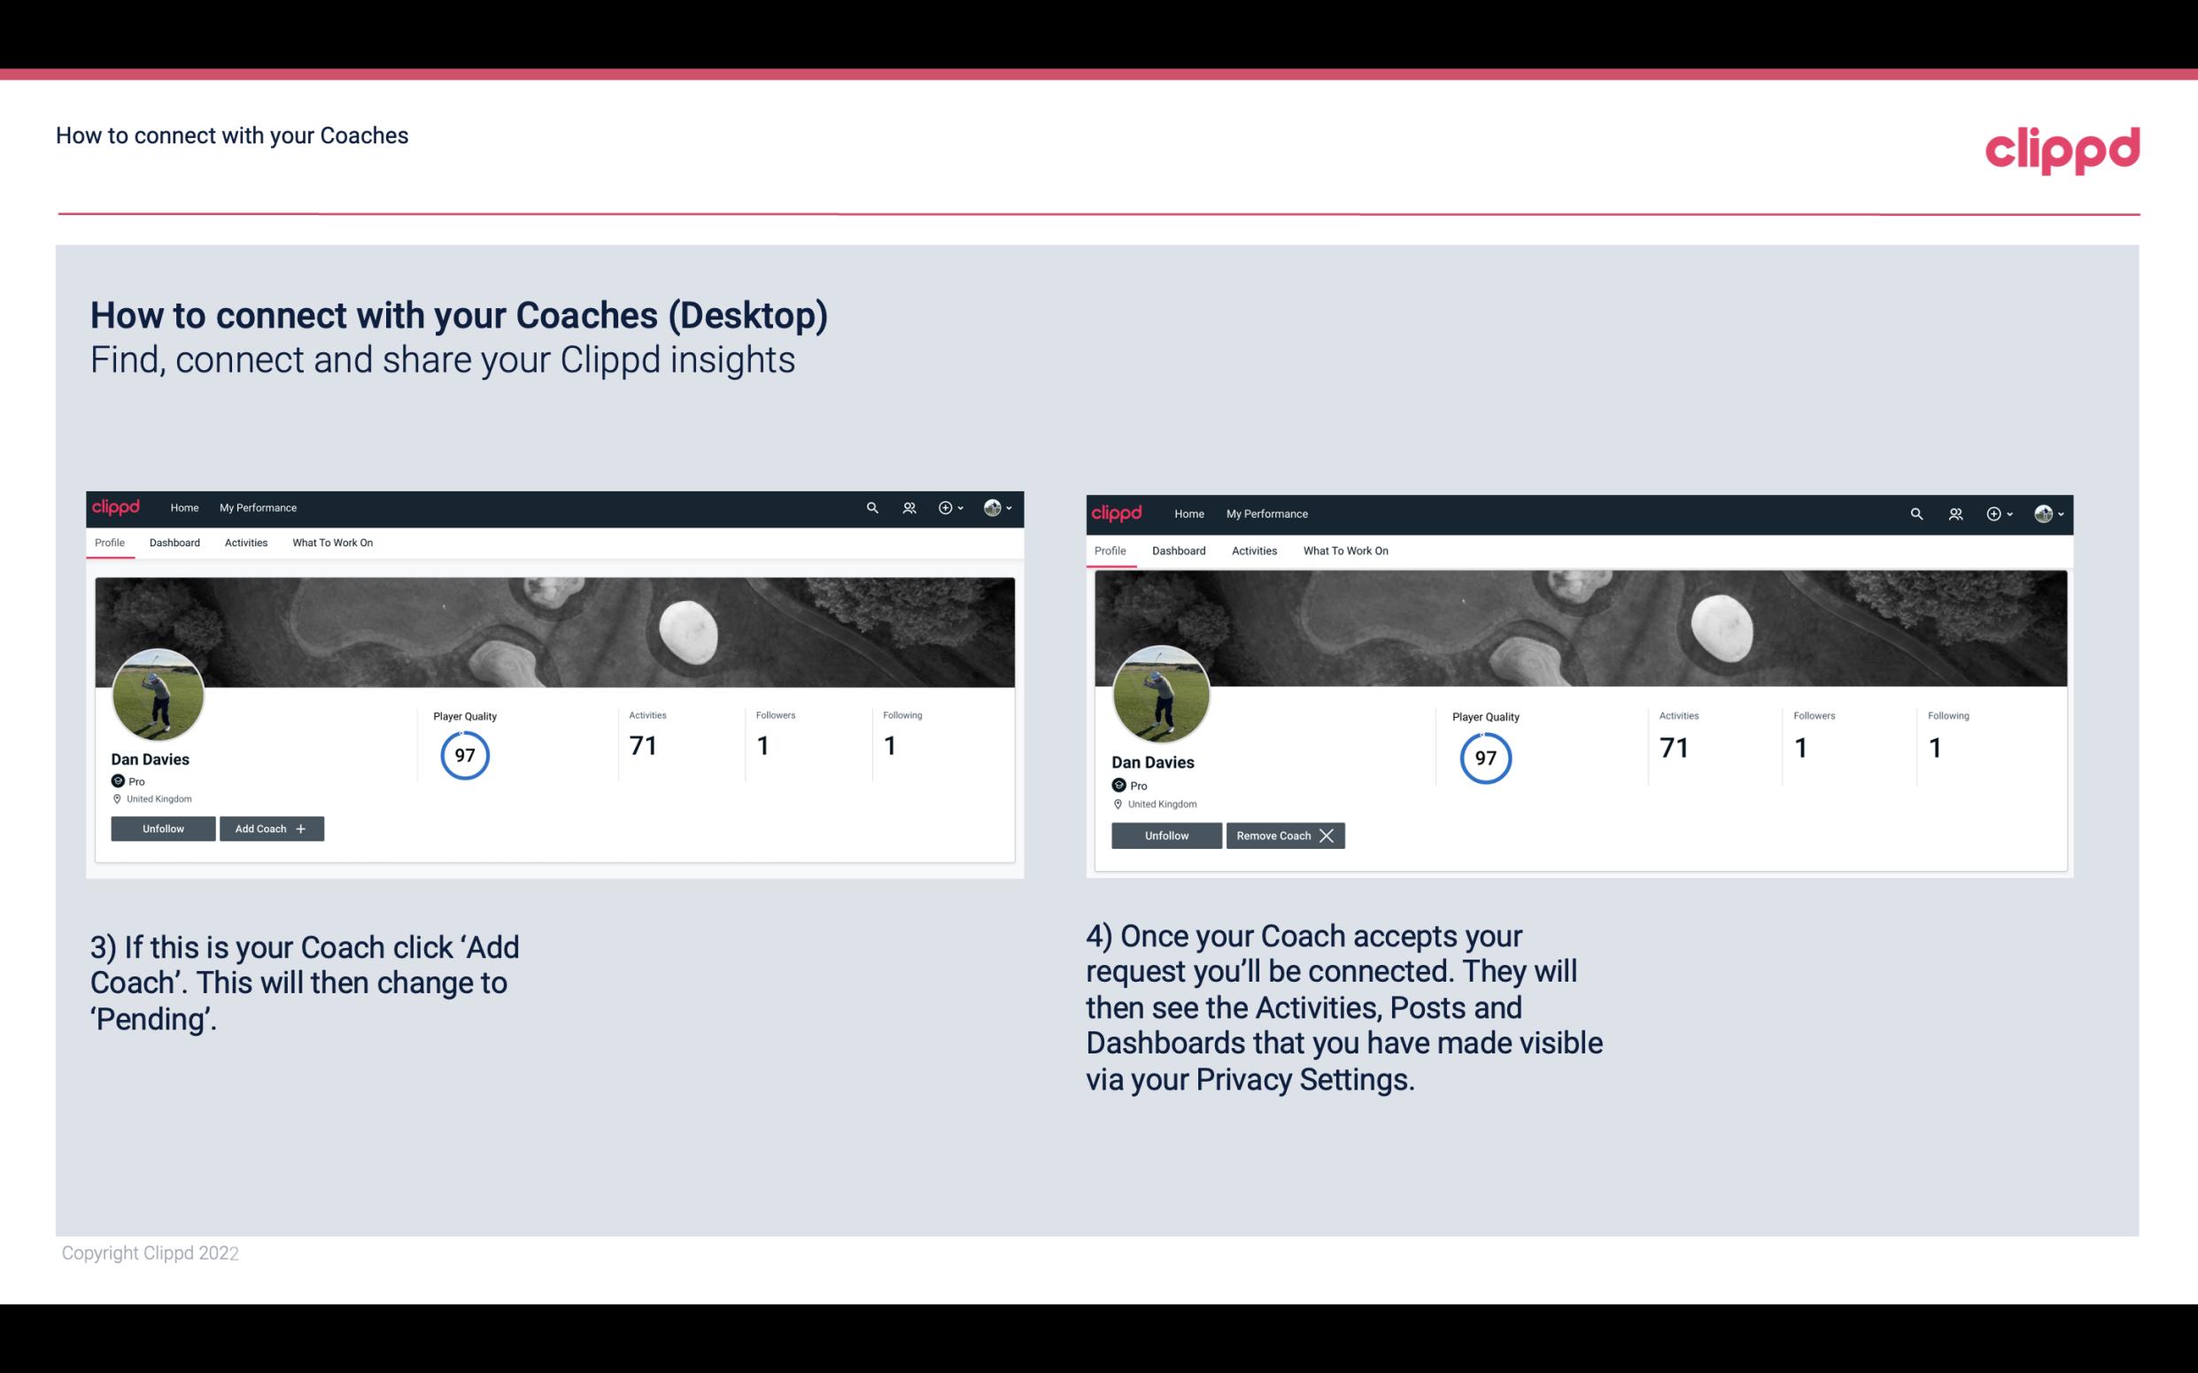The height and width of the screenshot is (1373, 2198).
Task: Click the search icon in top bar
Action: click(873, 506)
